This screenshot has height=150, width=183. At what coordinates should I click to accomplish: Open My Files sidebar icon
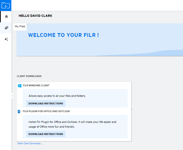coord(6,28)
